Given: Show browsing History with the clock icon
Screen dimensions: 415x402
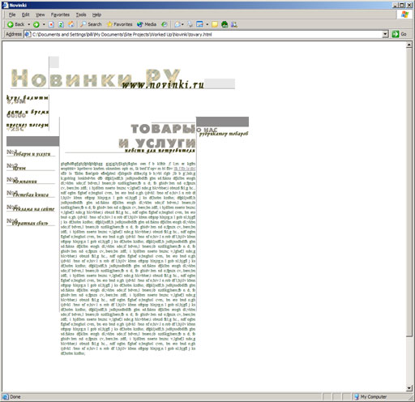Looking at the screenshot, I should click(165, 24).
